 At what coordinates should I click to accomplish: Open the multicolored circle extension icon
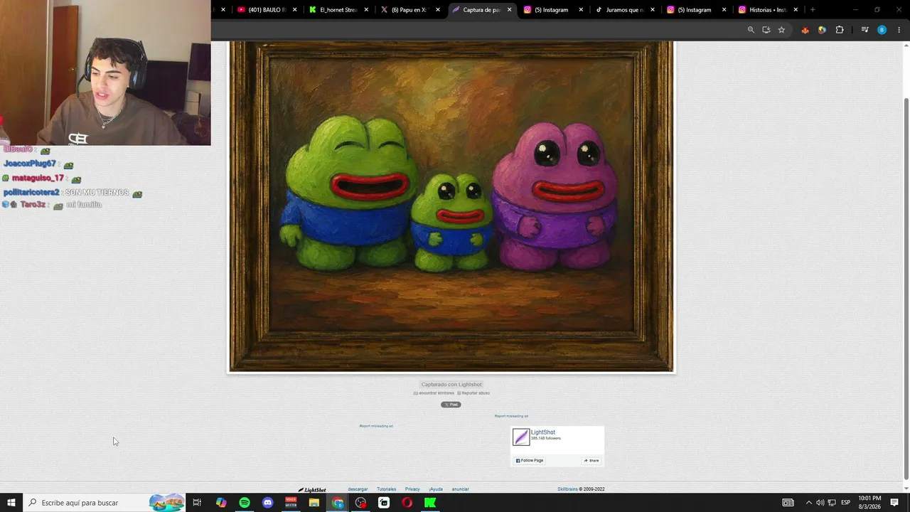[x=822, y=30]
